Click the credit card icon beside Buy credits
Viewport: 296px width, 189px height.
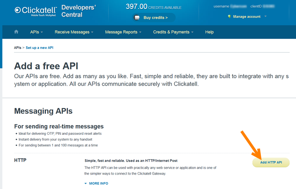pos(137,18)
